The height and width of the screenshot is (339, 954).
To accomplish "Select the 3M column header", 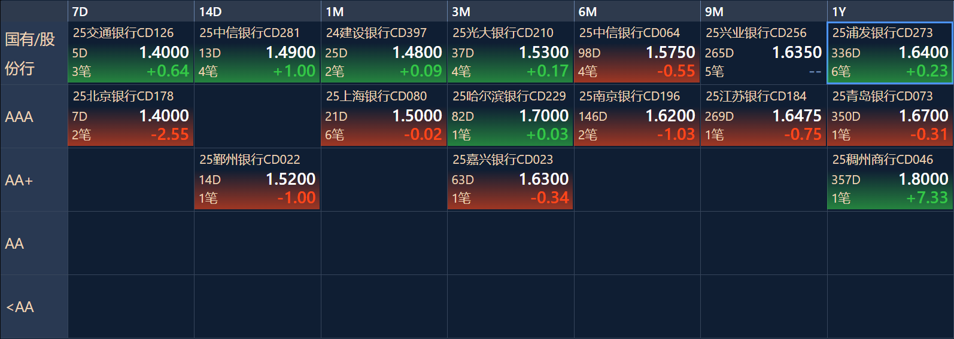I will coord(511,11).
